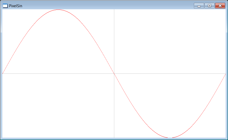Click the empty upper-right quadrant of the graph

(170, 42)
